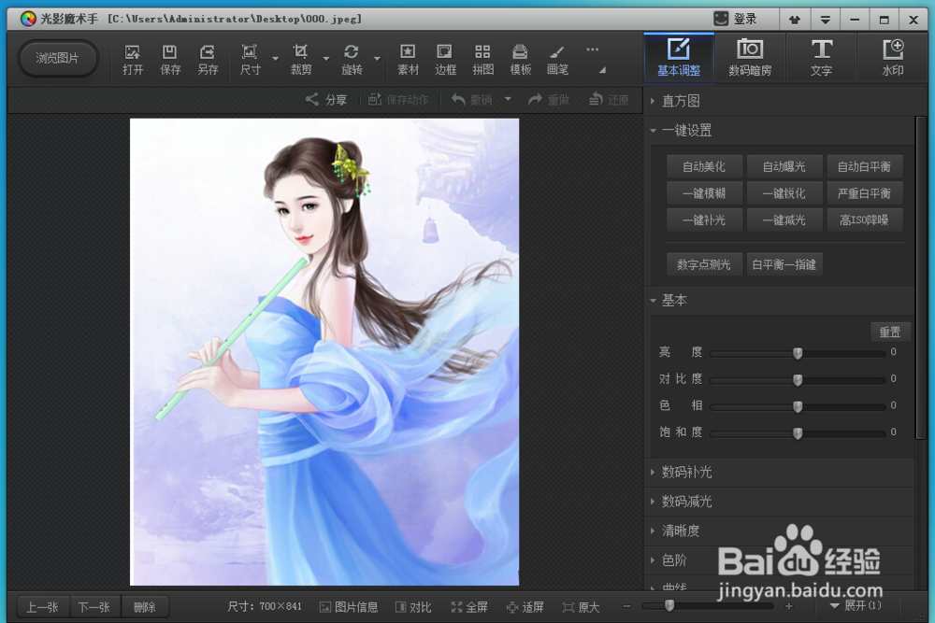The width and height of the screenshot is (935, 623).
Task: Click 自动白平衡 button
Action: 864,166
